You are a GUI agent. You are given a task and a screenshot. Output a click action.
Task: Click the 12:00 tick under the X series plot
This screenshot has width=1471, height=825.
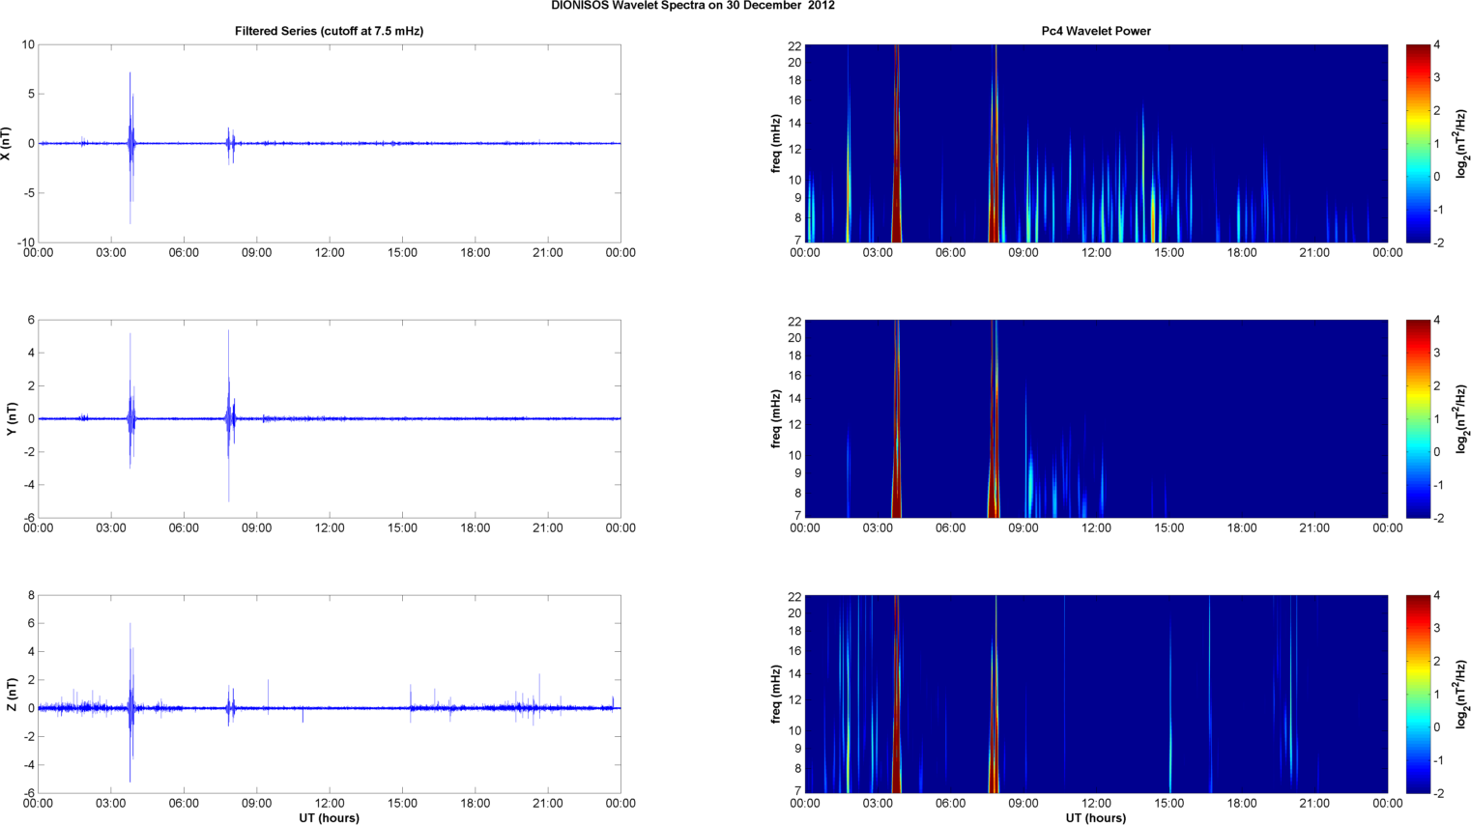[x=330, y=253]
